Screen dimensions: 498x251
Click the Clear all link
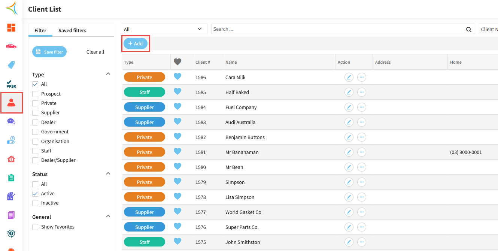click(x=95, y=52)
